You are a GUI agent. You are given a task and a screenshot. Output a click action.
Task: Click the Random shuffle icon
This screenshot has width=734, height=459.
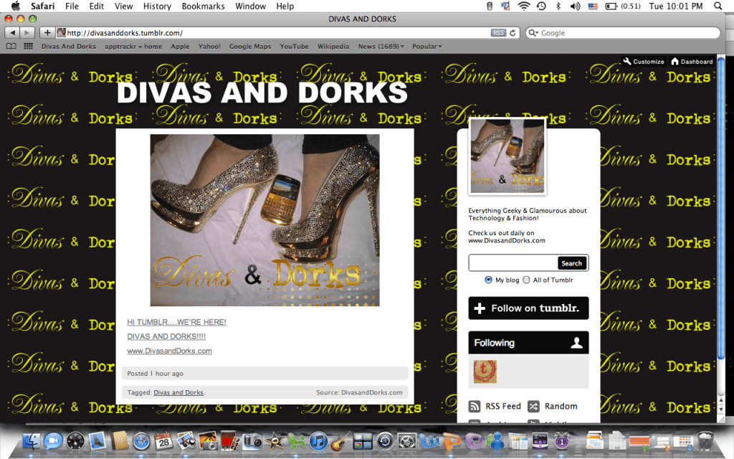(x=533, y=406)
